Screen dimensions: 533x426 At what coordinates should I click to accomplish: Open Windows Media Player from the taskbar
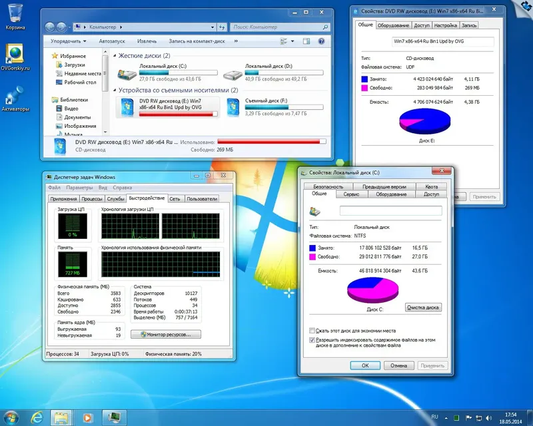[87, 417]
